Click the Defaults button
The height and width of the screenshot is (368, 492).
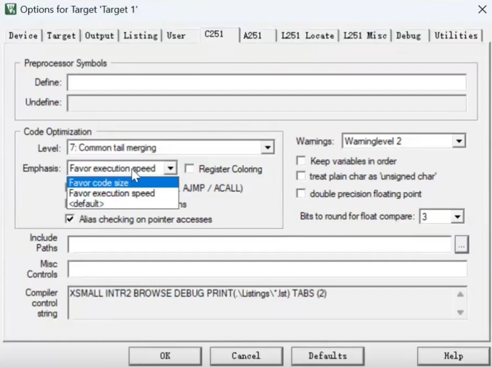(x=327, y=356)
